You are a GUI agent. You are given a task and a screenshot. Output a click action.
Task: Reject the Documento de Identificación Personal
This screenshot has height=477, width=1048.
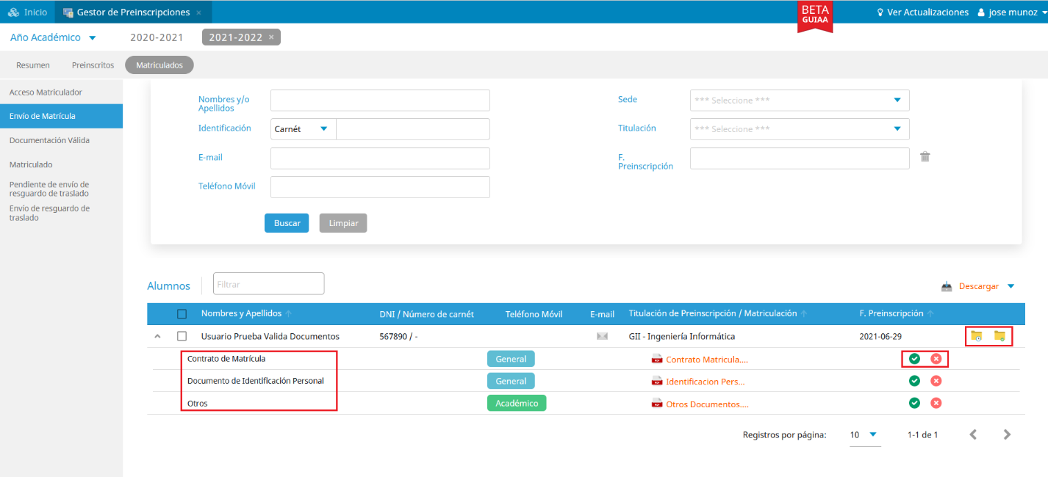[936, 381]
